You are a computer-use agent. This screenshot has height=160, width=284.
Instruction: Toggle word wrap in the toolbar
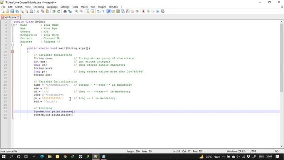(99, 11)
